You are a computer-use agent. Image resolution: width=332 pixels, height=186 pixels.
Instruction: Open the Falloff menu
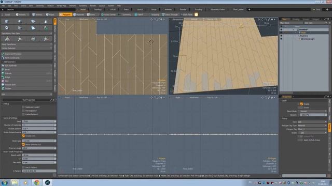[x=139, y=14]
